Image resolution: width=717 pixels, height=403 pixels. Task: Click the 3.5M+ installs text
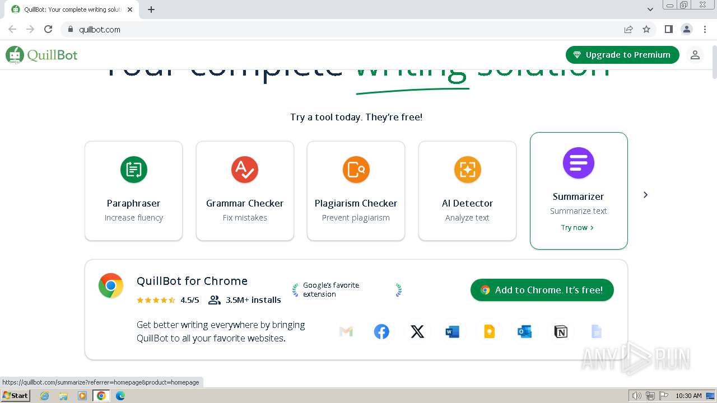coord(253,300)
